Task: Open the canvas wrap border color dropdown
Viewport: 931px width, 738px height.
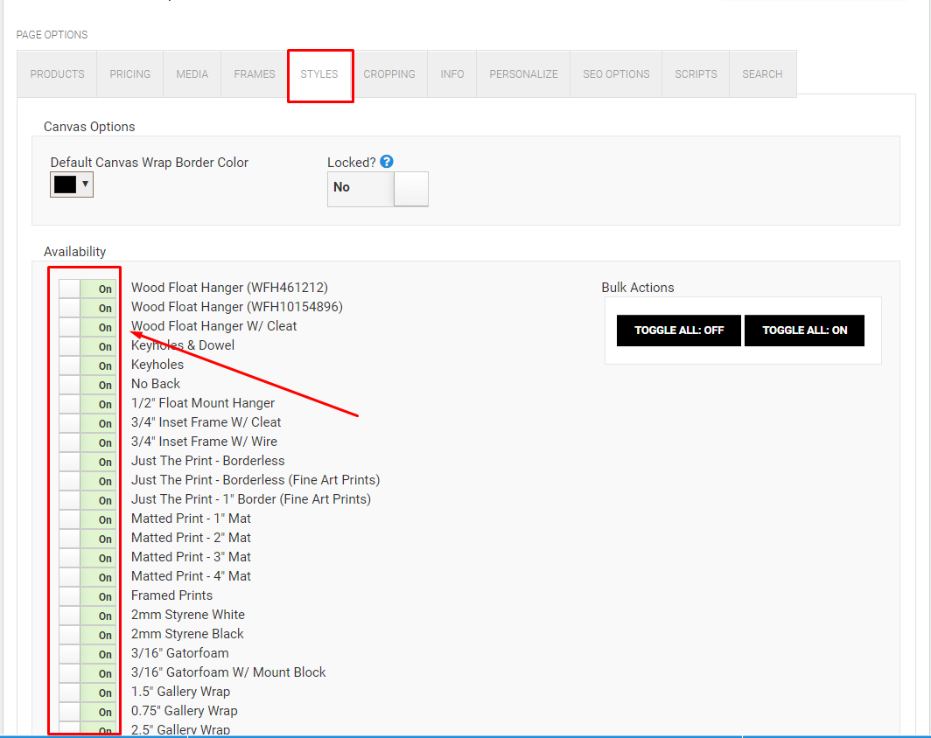Action: 85,184
